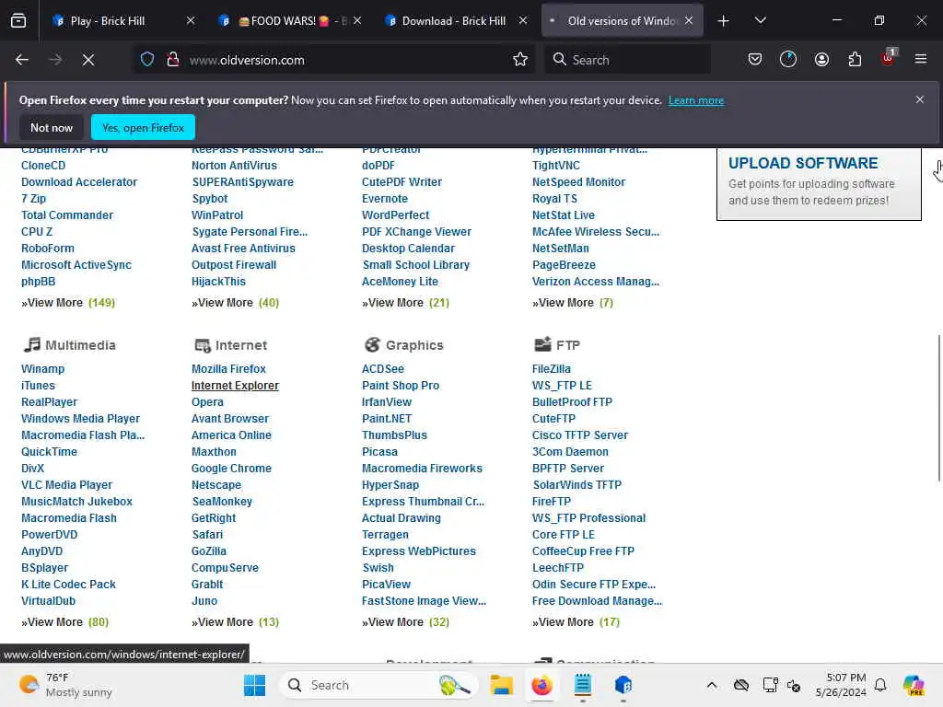Open the Extensions puzzle icon
The image size is (943, 707).
click(x=855, y=60)
